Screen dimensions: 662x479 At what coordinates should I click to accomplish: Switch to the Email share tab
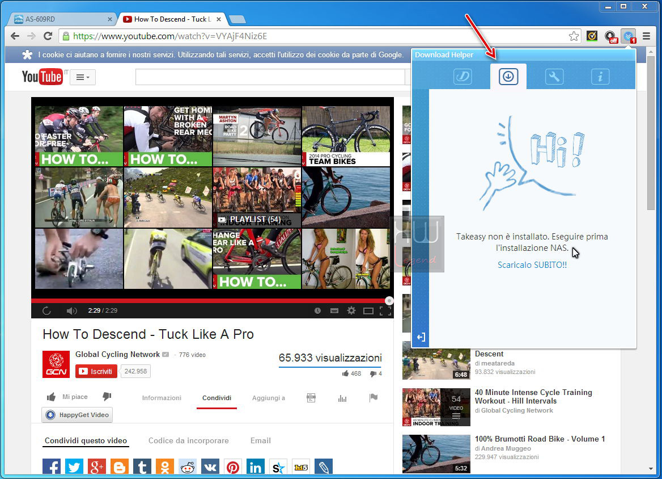pyautogui.click(x=261, y=440)
